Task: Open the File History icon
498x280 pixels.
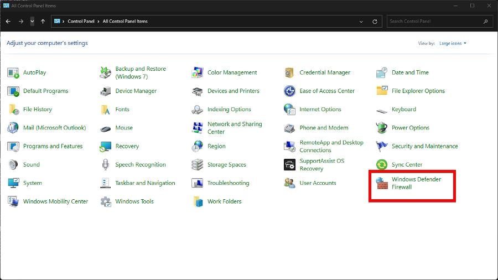Action: [x=14, y=110]
